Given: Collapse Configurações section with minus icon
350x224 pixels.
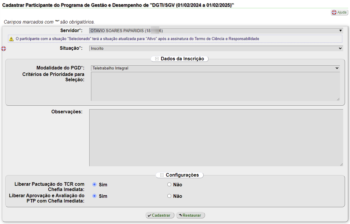Looking at the screenshot, I should click(x=162, y=175).
